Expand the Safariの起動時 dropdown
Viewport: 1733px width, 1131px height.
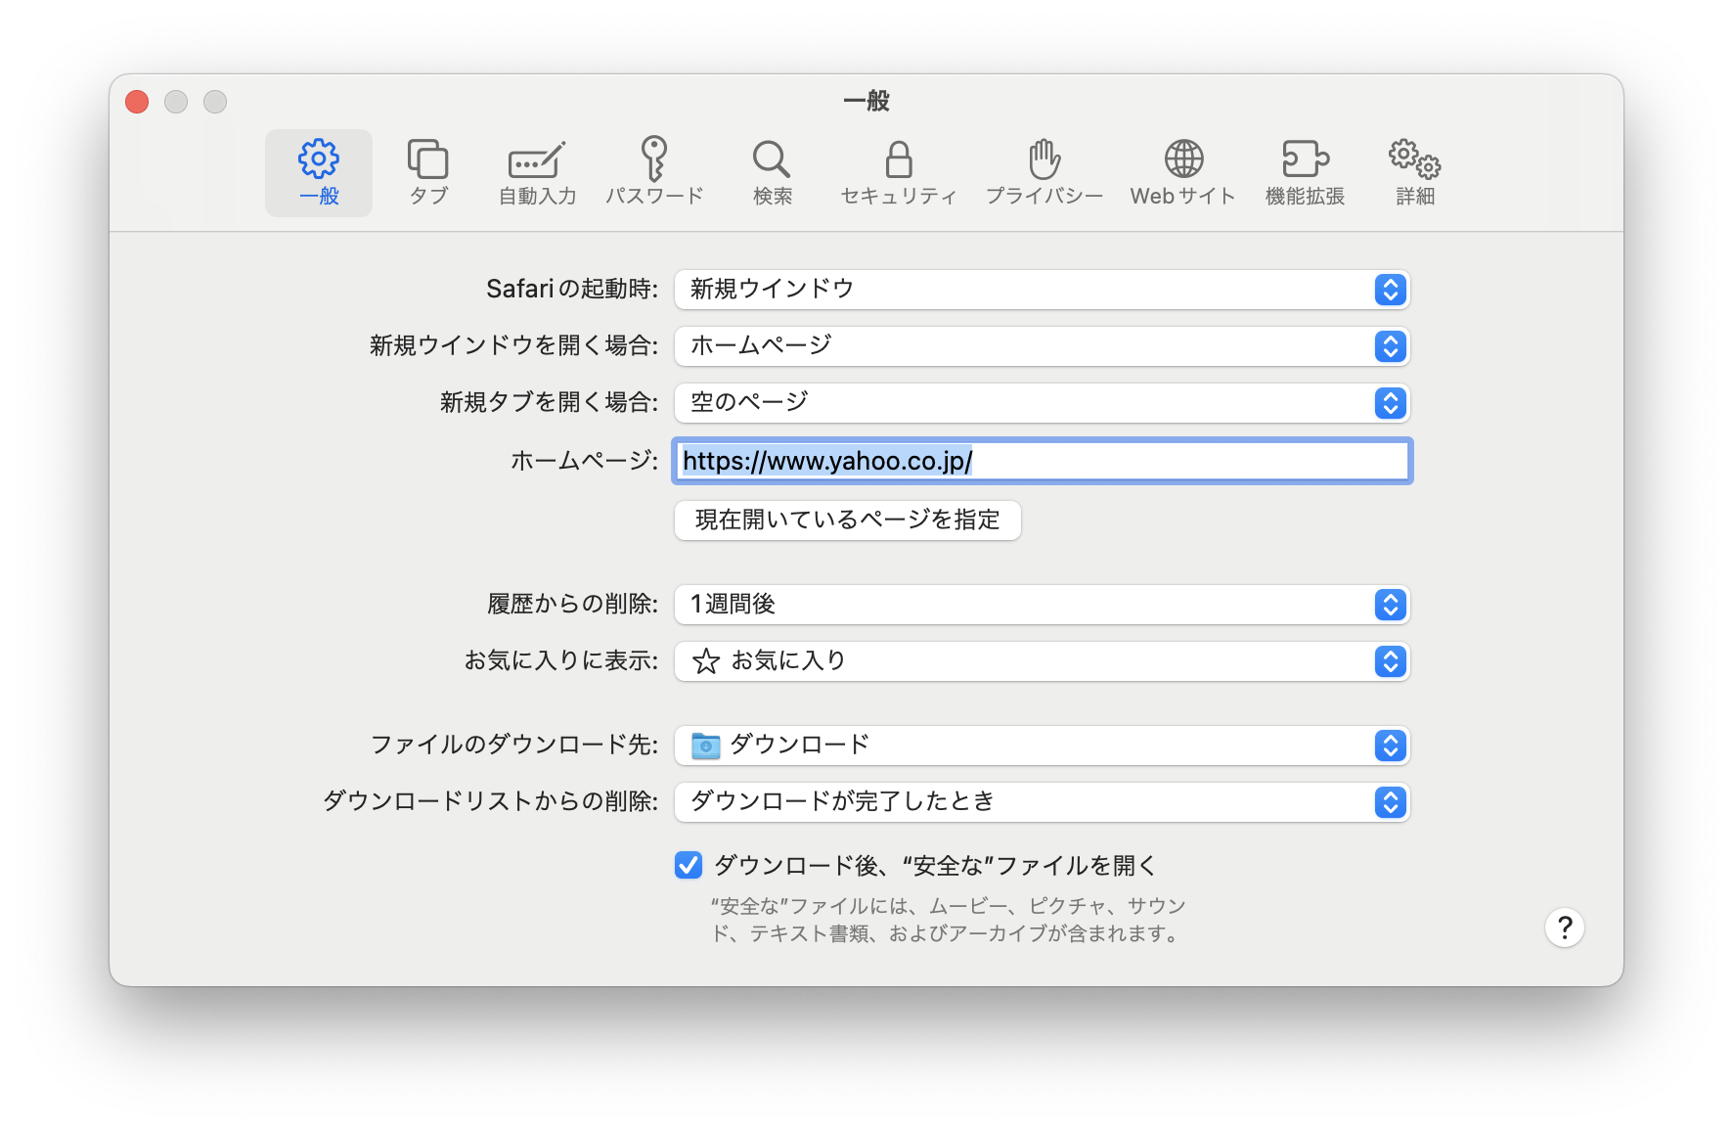(1042, 290)
